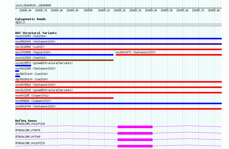
Task: Open the dgv5928n100 (Coe2014) label
Action: coord(32,79)
